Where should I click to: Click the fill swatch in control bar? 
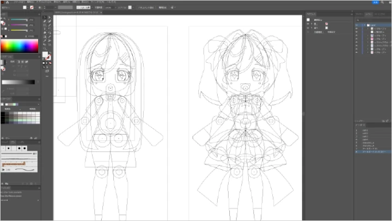click(24, 7)
